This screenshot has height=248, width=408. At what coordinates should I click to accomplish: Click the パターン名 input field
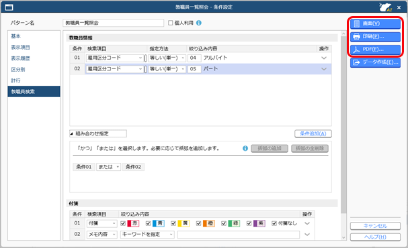point(113,23)
